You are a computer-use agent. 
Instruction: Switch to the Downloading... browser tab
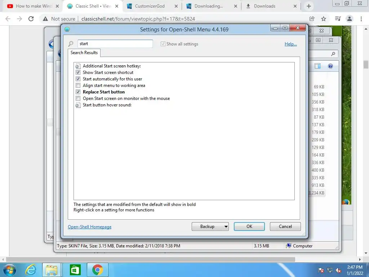tap(211, 6)
